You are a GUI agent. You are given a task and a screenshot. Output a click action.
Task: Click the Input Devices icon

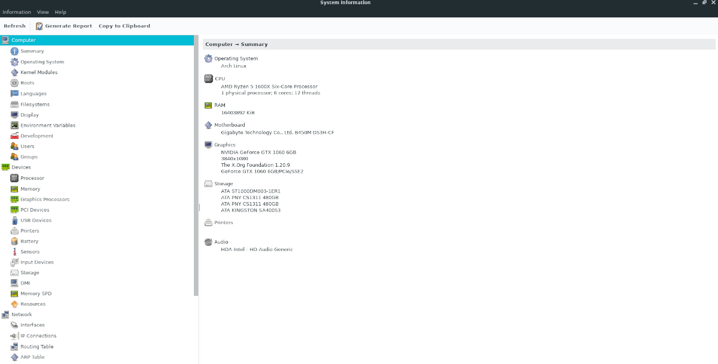pyautogui.click(x=15, y=262)
